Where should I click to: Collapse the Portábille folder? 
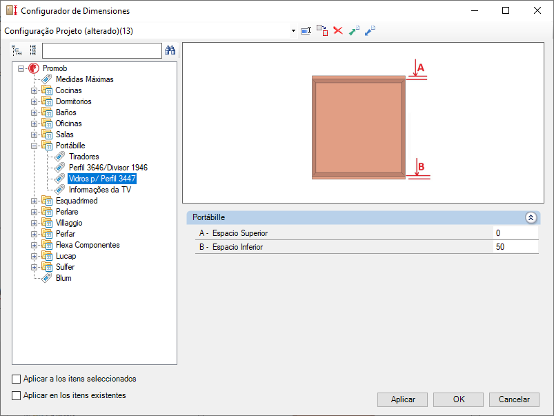coord(34,146)
